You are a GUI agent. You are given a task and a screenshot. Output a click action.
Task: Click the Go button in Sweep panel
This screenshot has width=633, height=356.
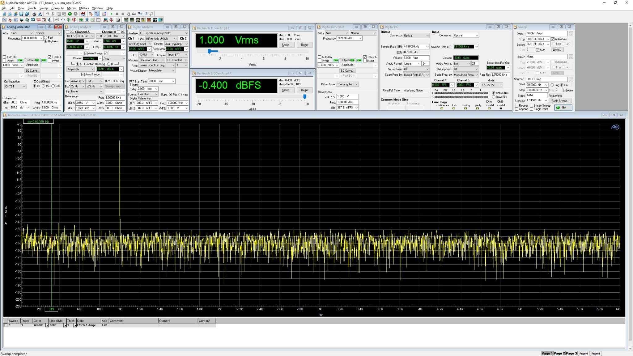pyautogui.click(x=563, y=108)
